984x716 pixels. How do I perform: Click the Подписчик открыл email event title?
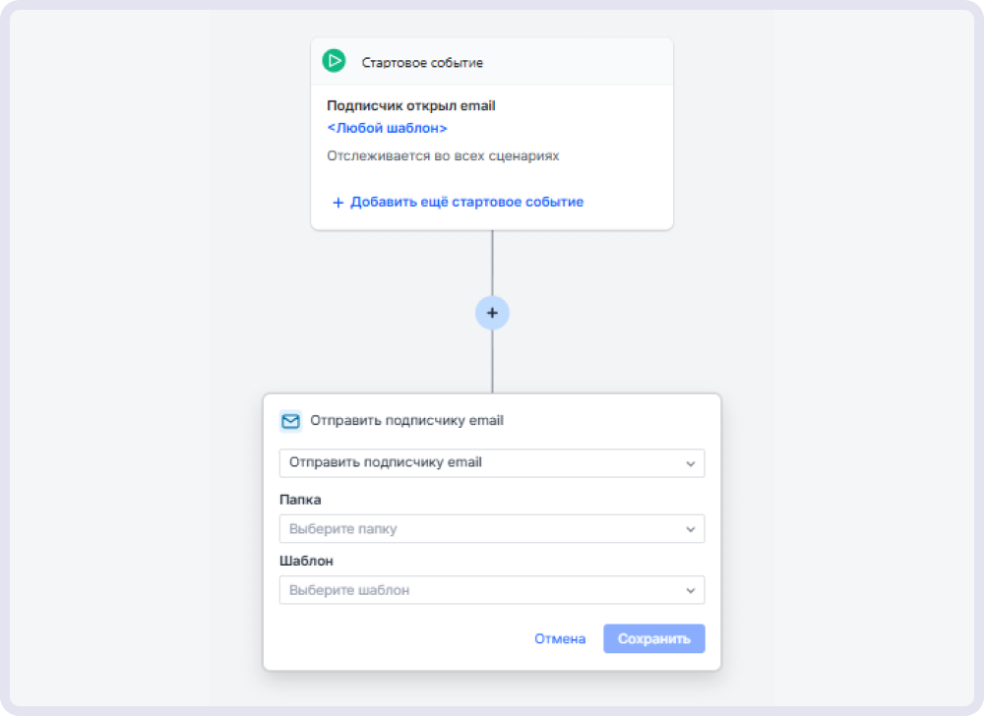pyautogui.click(x=411, y=106)
